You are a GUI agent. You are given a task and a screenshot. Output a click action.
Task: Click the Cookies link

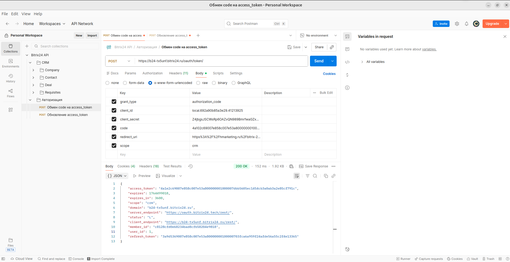(x=329, y=74)
